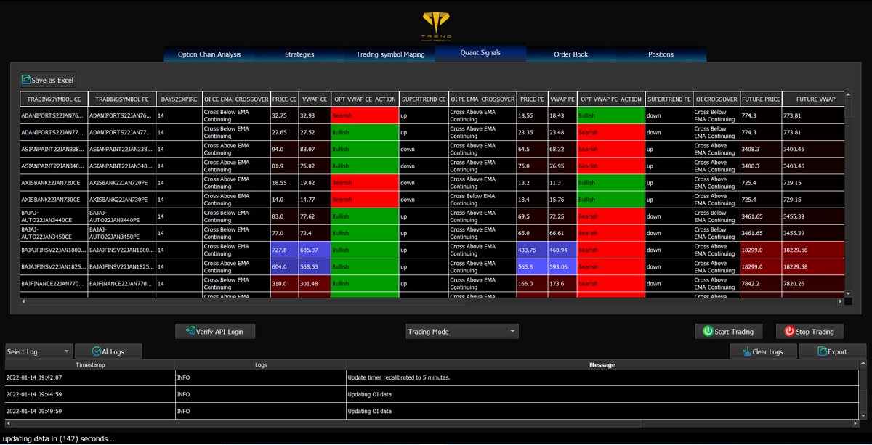Click the gold Trend logo
The width and height of the screenshot is (872, 445).
point(436,25)
